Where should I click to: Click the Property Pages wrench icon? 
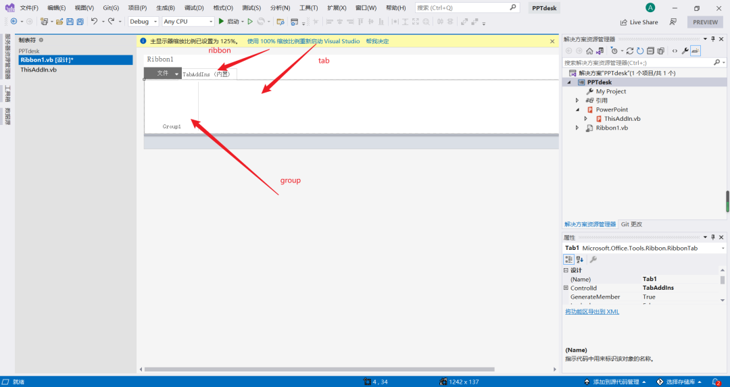tap(593, 259)
